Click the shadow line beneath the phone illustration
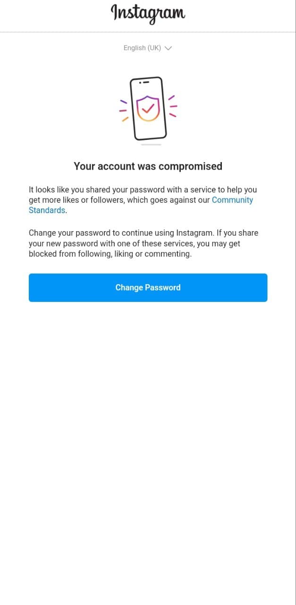Image resolution: width=296 pixels, height=605 pixels. (x=151, y=145)
